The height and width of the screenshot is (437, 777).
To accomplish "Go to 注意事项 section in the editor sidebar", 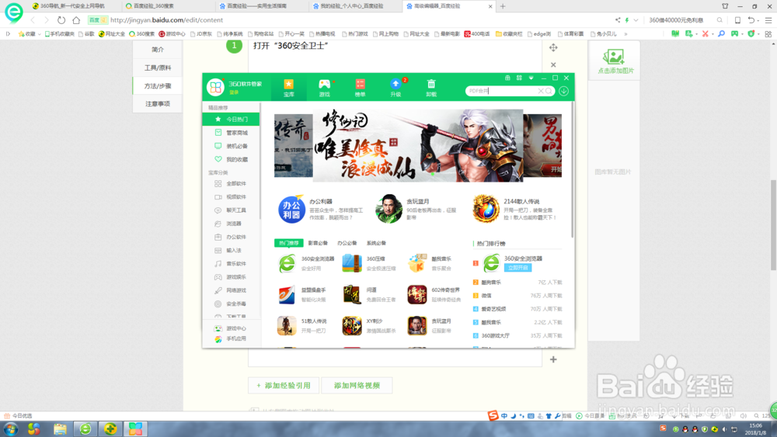I will click(x=158, y=103).
